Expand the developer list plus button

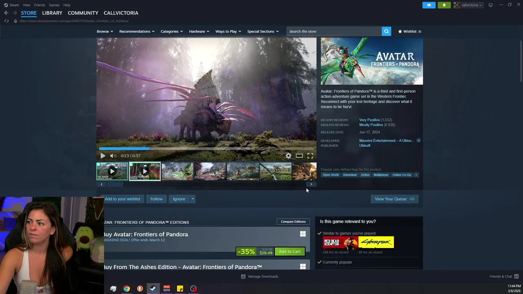[x=418, y=140]
